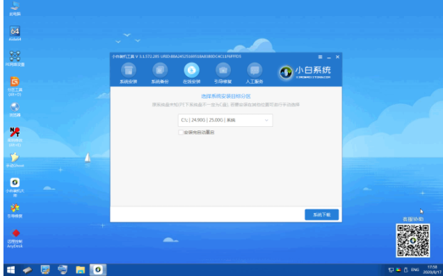Click the USB device icon in the tray

click(x=406, y=270)
